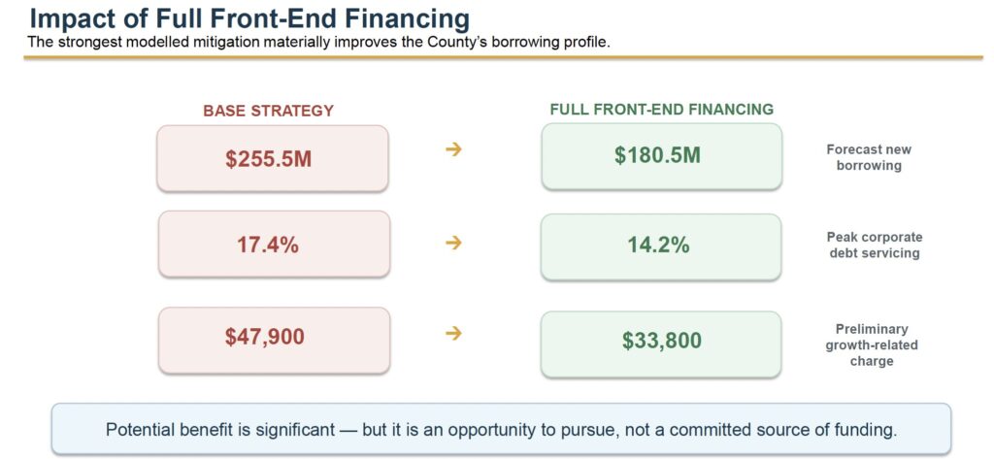Select the $47,900 growth charge box

(274, 341)
